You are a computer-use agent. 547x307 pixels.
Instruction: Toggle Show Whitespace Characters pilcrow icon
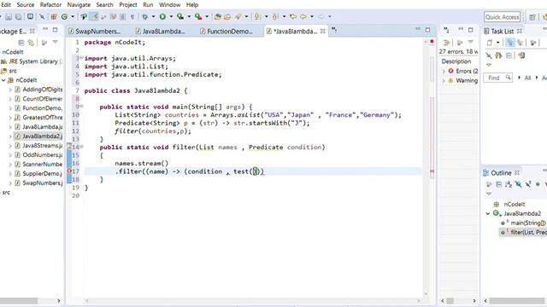tap(132, 16)
